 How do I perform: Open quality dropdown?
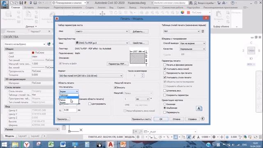click(x=193, y=49)
